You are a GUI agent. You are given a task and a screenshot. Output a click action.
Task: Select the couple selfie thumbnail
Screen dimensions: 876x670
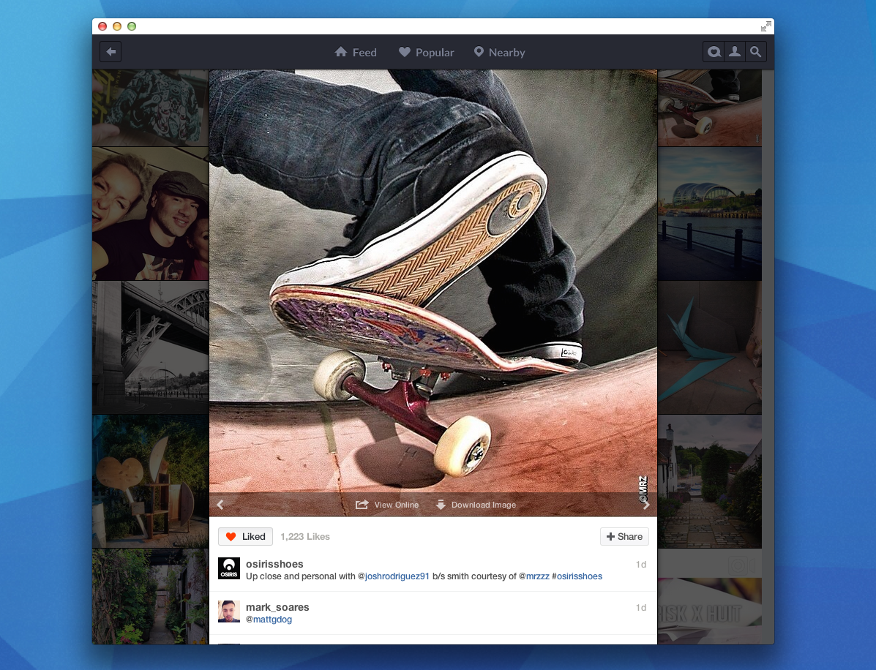151,214
